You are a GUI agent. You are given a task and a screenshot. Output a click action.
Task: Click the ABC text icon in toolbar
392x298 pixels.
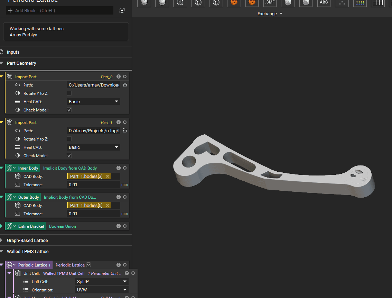pyautogui.click(x=324, y=3)
